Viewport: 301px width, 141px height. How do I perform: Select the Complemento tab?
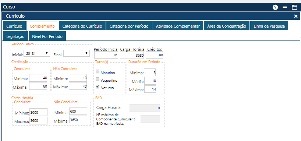coord(42,26)
